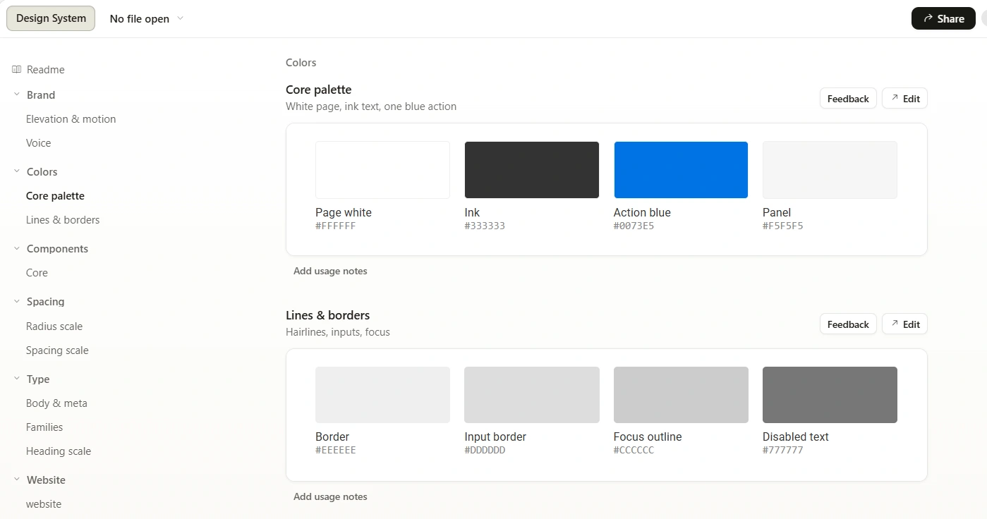Collapse the Brand section chevron

click(17, 94)
